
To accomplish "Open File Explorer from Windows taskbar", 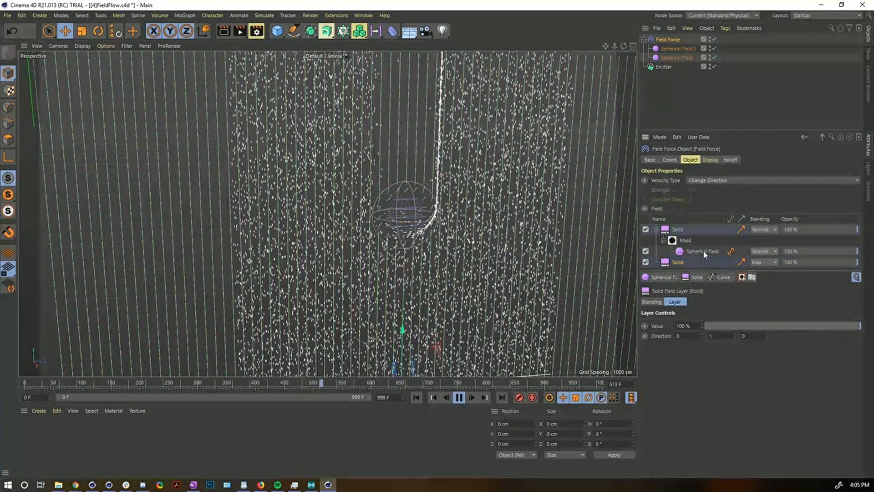I will coord(58,485).
